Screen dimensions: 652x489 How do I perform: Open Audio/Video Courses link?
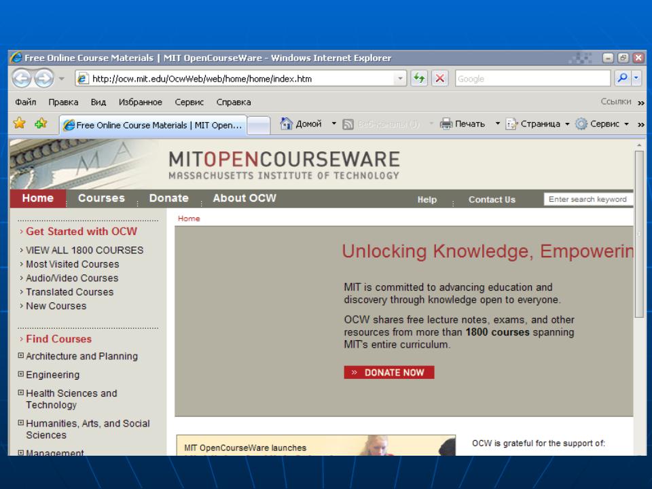(x=72, y=278)
